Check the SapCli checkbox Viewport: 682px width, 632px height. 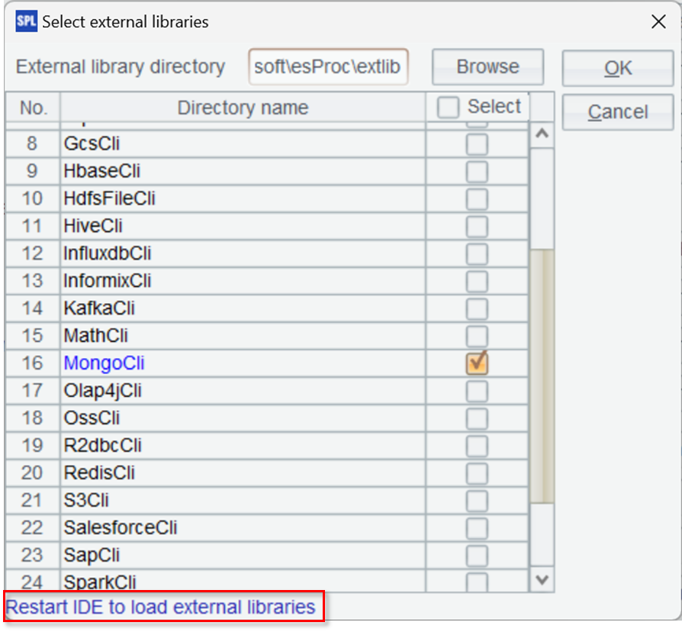pyautogui.click(x=477, y=556)
